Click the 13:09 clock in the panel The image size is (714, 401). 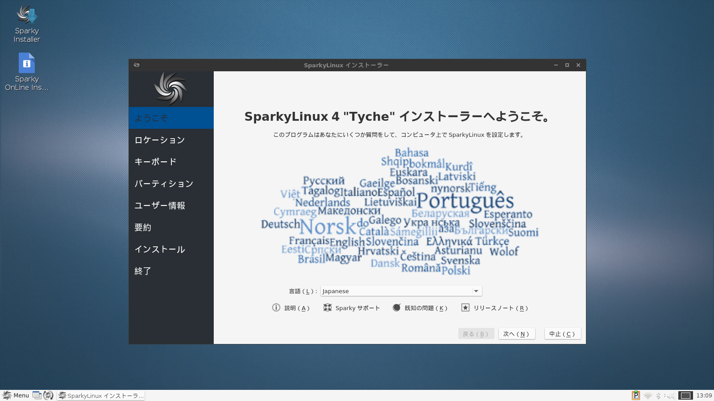coord(704,396)
